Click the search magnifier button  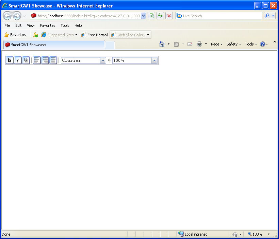(267, 16)
